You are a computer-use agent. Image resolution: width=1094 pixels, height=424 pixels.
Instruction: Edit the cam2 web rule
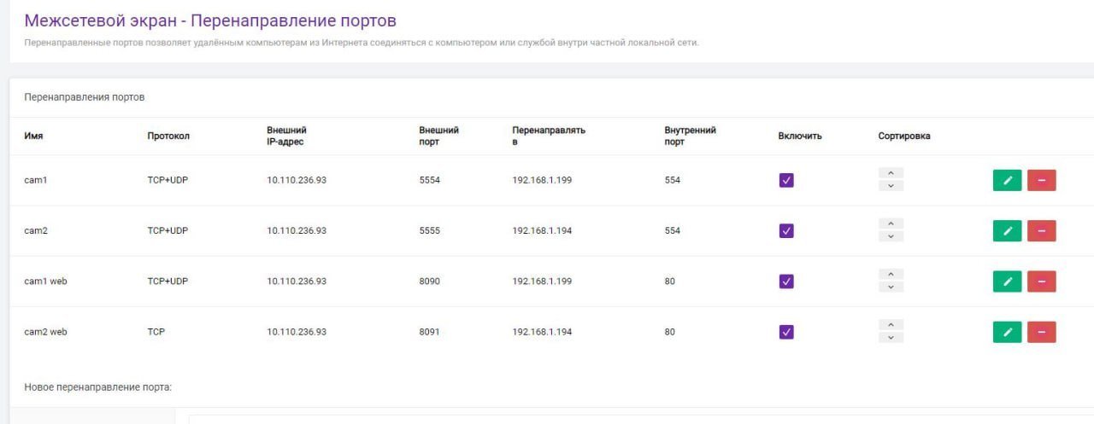pos(1007,332)
